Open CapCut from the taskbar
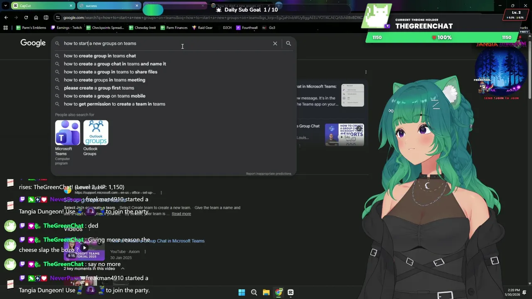 click(291, 292)
